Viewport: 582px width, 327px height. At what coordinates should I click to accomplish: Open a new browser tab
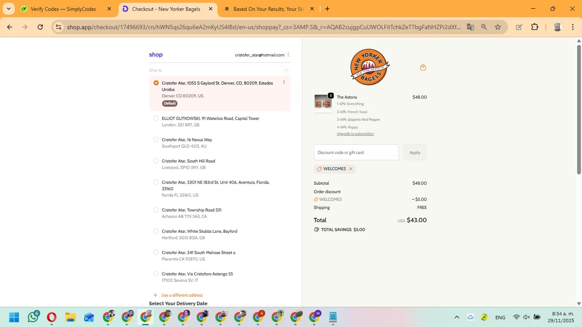(327, 9)
